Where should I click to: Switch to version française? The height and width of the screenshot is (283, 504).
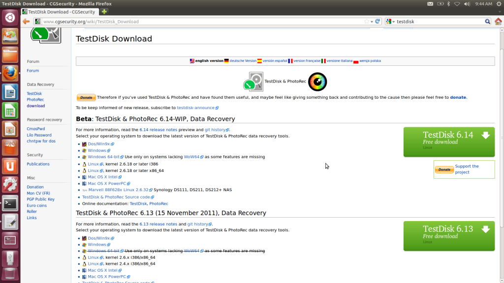307,60
